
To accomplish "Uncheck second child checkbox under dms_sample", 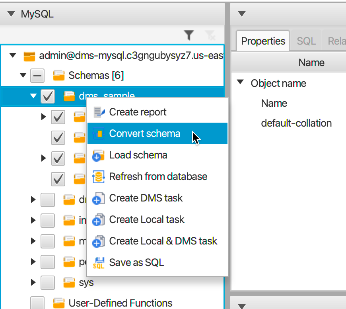I will (x=58, y=137).
